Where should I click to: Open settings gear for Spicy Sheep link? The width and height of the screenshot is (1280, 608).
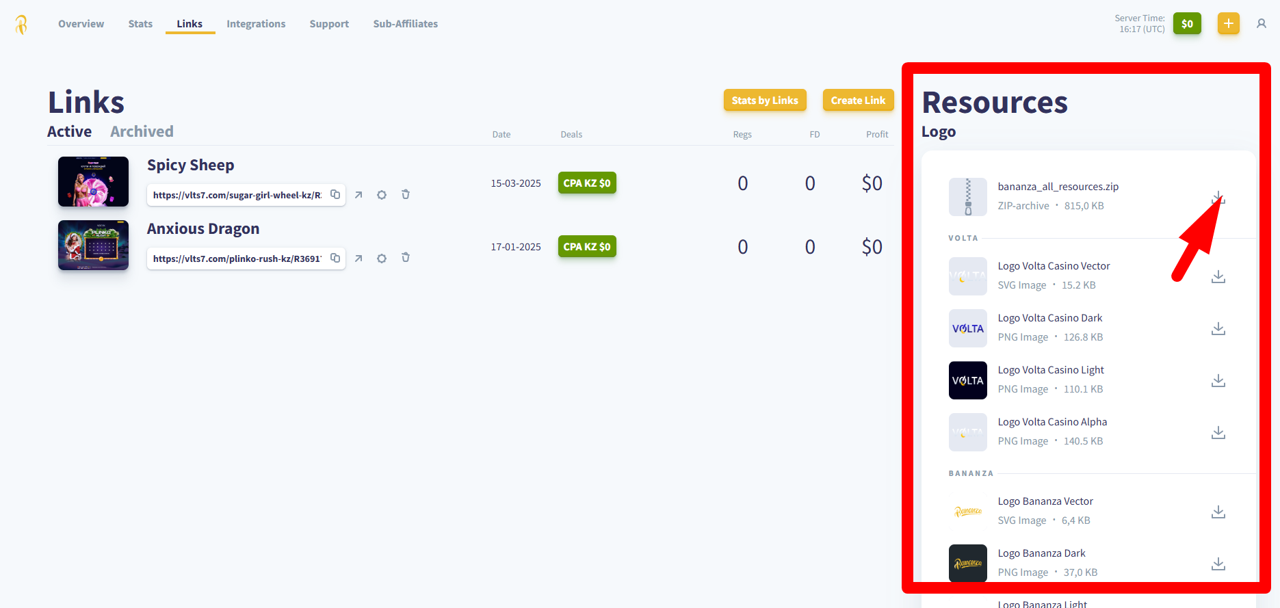382,195
